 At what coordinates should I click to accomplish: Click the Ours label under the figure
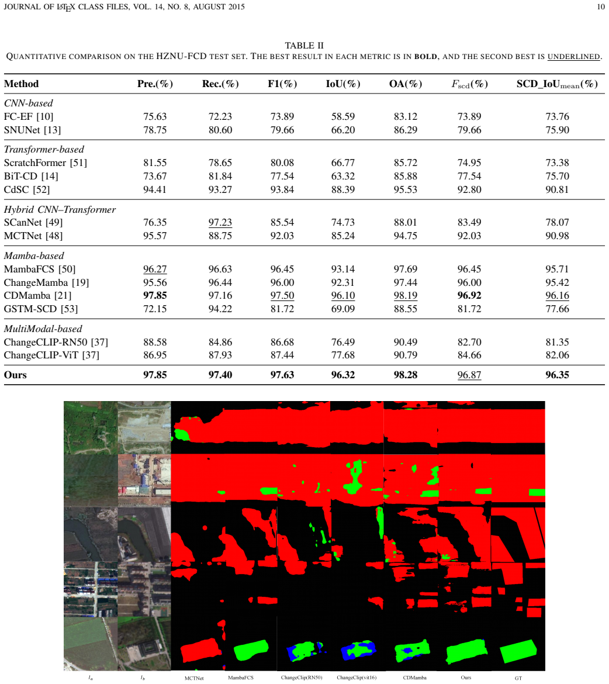[466, 678]
